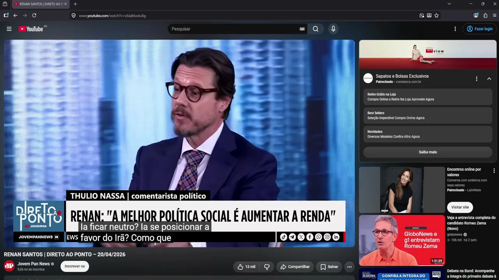
Task: Focus the Pesquisar search field
Action: click(234, 29)
